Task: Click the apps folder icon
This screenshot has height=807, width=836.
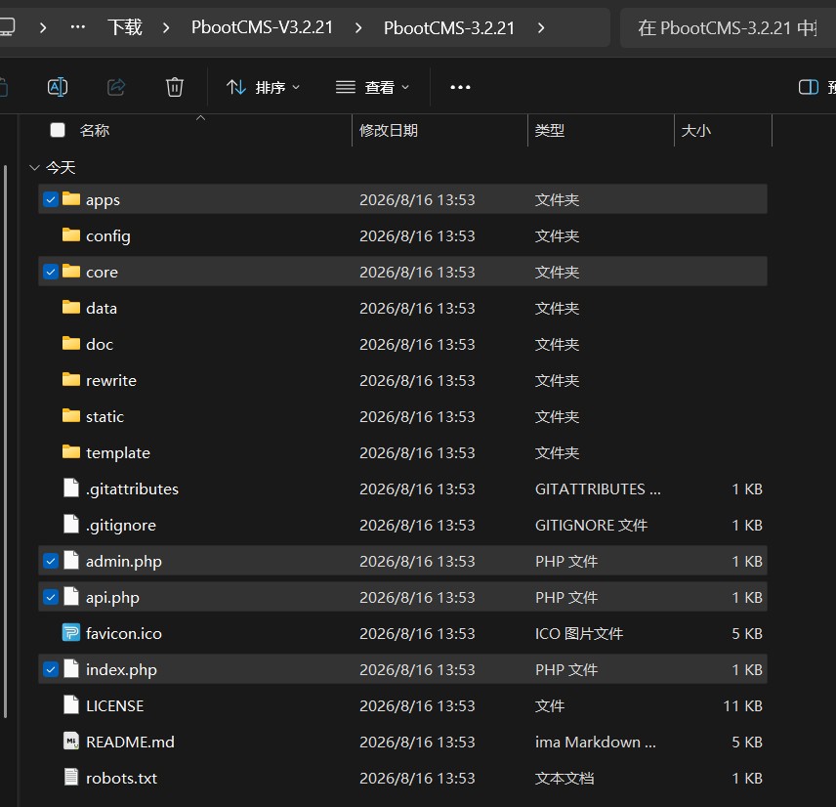Action: (x=71, y=199)
